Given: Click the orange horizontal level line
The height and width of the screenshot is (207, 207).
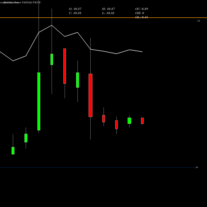Looking at the screenshot, I should (103, 18).
